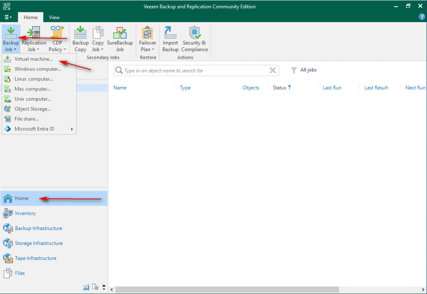Open the Inventory view in sidebar
Screen dimensions: 427x294
pyautogui.click(x=25, y=213)
